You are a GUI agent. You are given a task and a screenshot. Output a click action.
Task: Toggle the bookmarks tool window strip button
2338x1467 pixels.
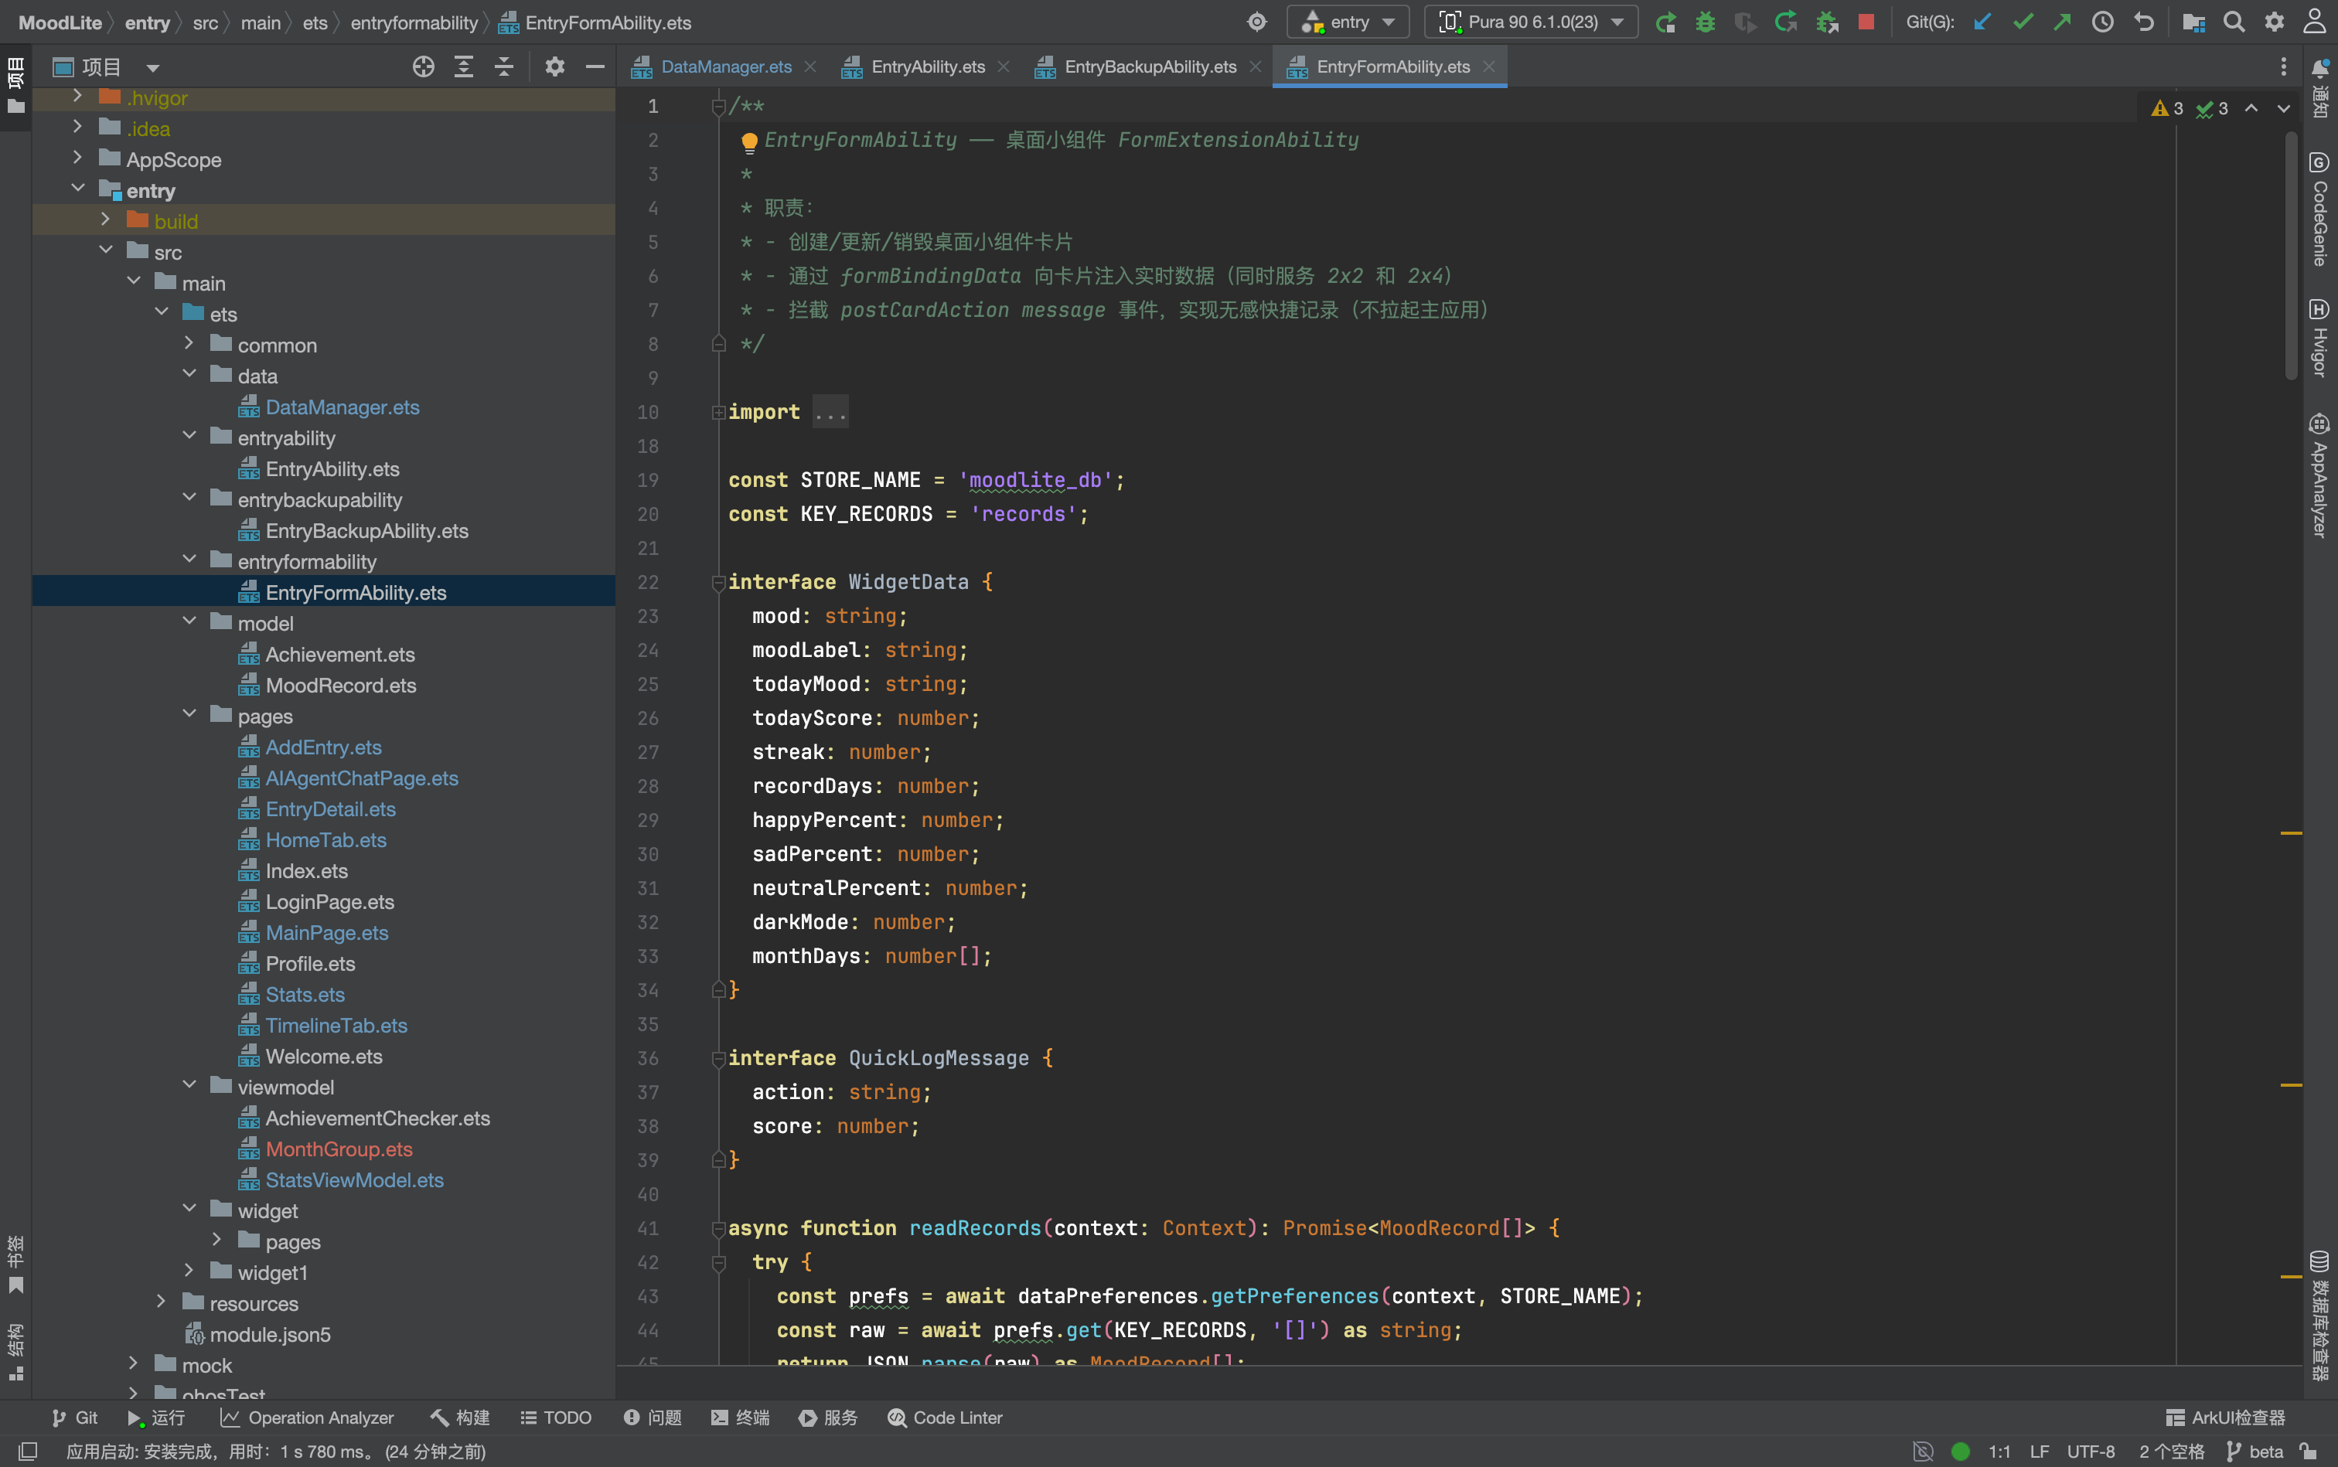(x=15, y=1265)
